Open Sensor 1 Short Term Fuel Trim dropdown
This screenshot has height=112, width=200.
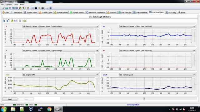[x=194, y=26]
